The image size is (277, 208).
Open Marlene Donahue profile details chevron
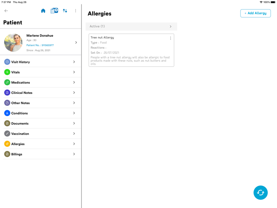(x=76, y=42)
